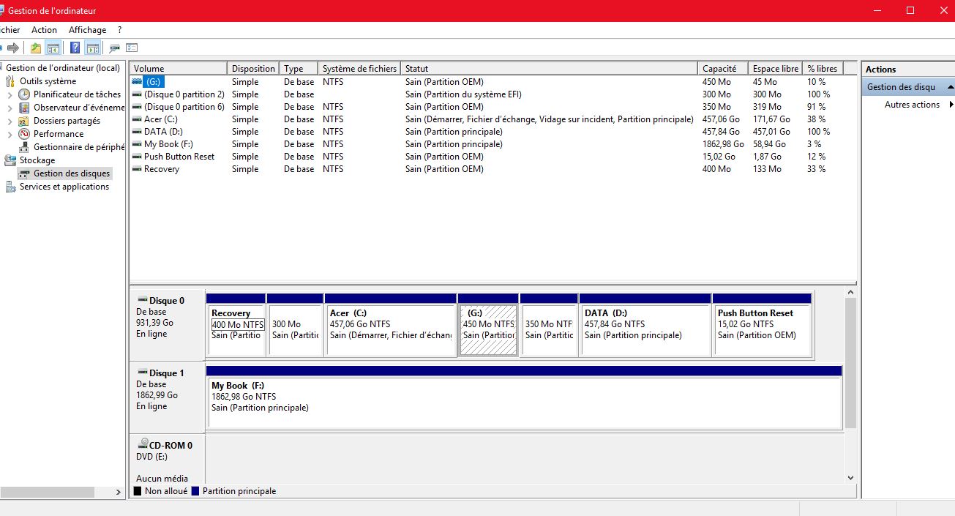Click the disk view vertical scrollbar
955x516 pixels.
coord(850,362)
